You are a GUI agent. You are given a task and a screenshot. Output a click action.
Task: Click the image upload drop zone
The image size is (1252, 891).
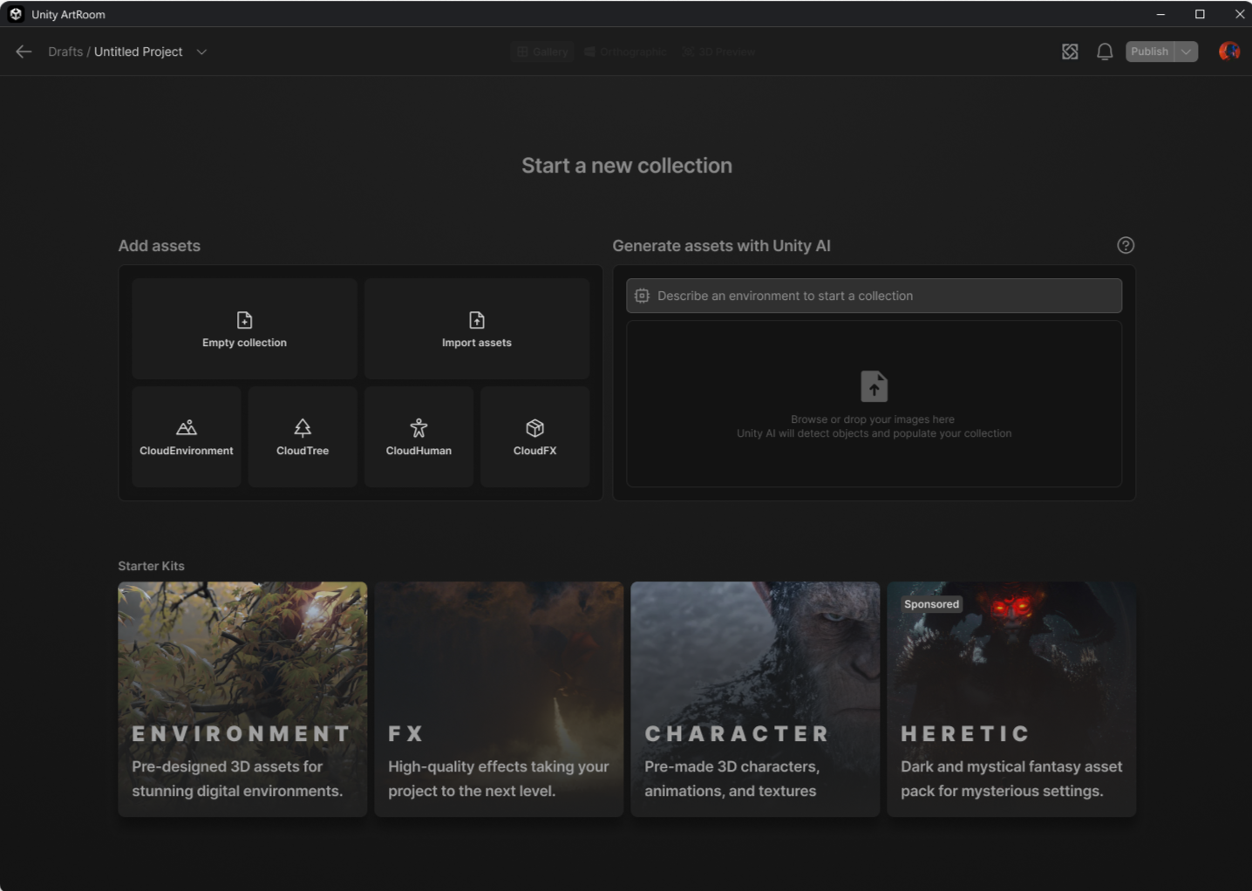pos(874,405)
